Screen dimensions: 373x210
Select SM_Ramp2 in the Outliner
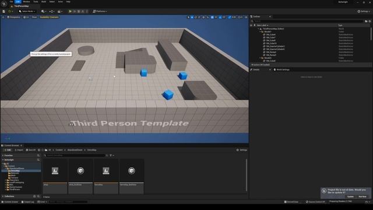click(x=271, y=52)
